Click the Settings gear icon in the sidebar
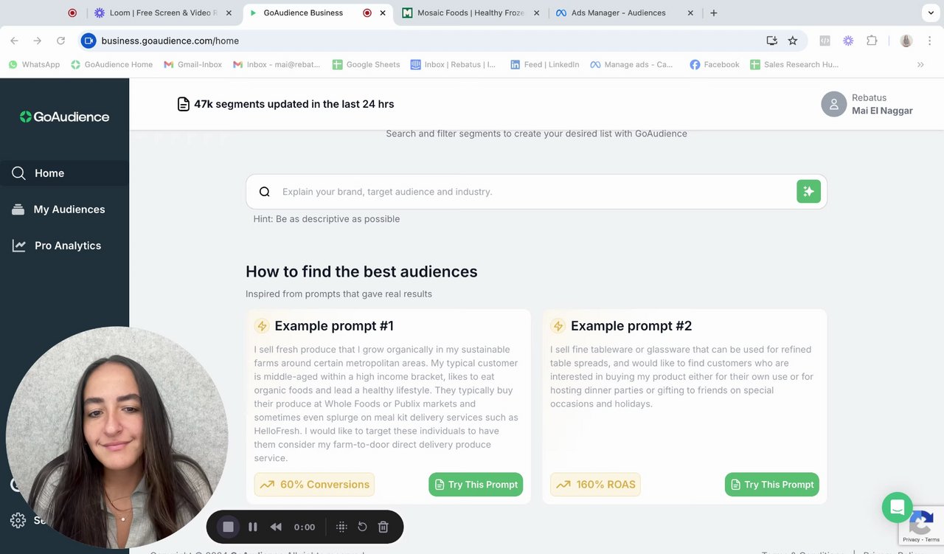The width and height of the screenshot is (944, 554). 18,520
